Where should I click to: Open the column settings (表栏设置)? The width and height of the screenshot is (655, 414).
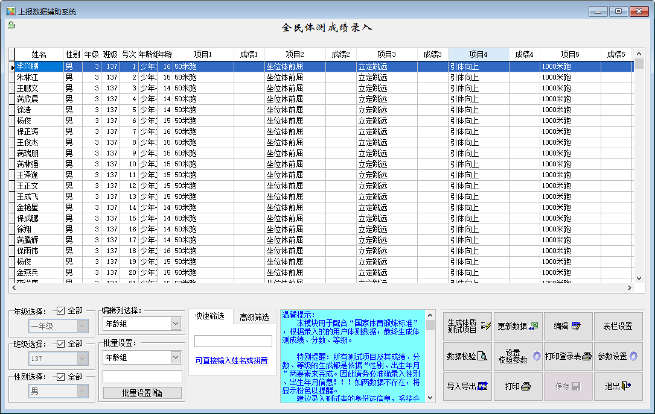[x=618, y=326]
